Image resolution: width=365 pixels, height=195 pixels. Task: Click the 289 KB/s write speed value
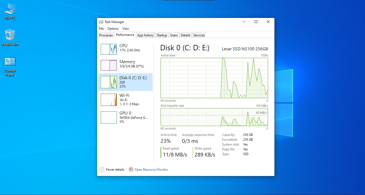(x=205, y=155)
